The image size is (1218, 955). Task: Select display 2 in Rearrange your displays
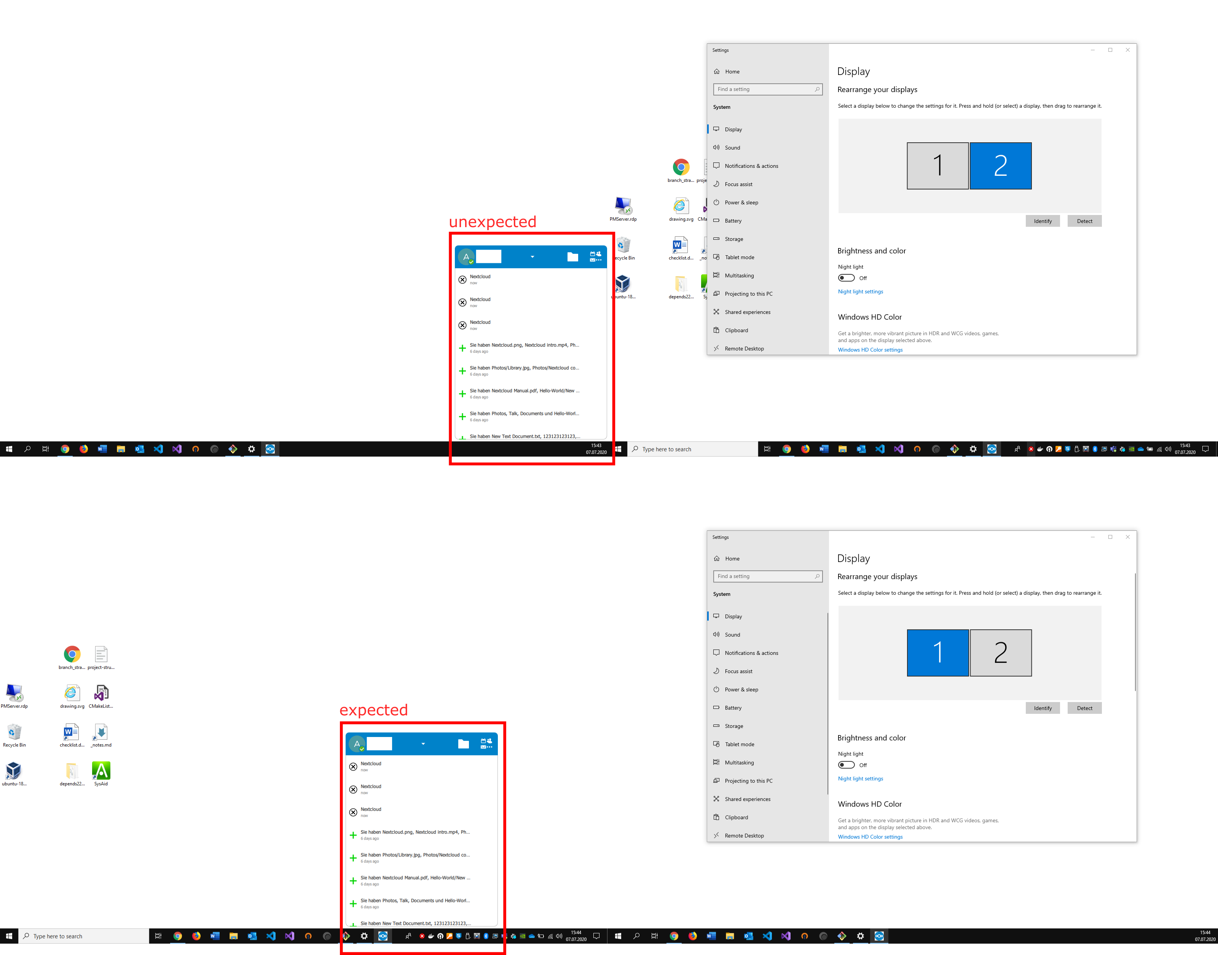[x=1000, y=166]
